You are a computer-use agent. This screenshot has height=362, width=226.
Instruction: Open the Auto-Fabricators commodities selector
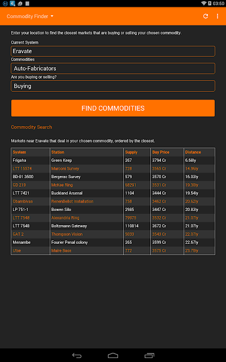[113, 68]
